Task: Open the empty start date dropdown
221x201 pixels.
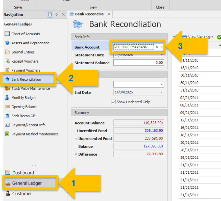Action: [162, 84]
